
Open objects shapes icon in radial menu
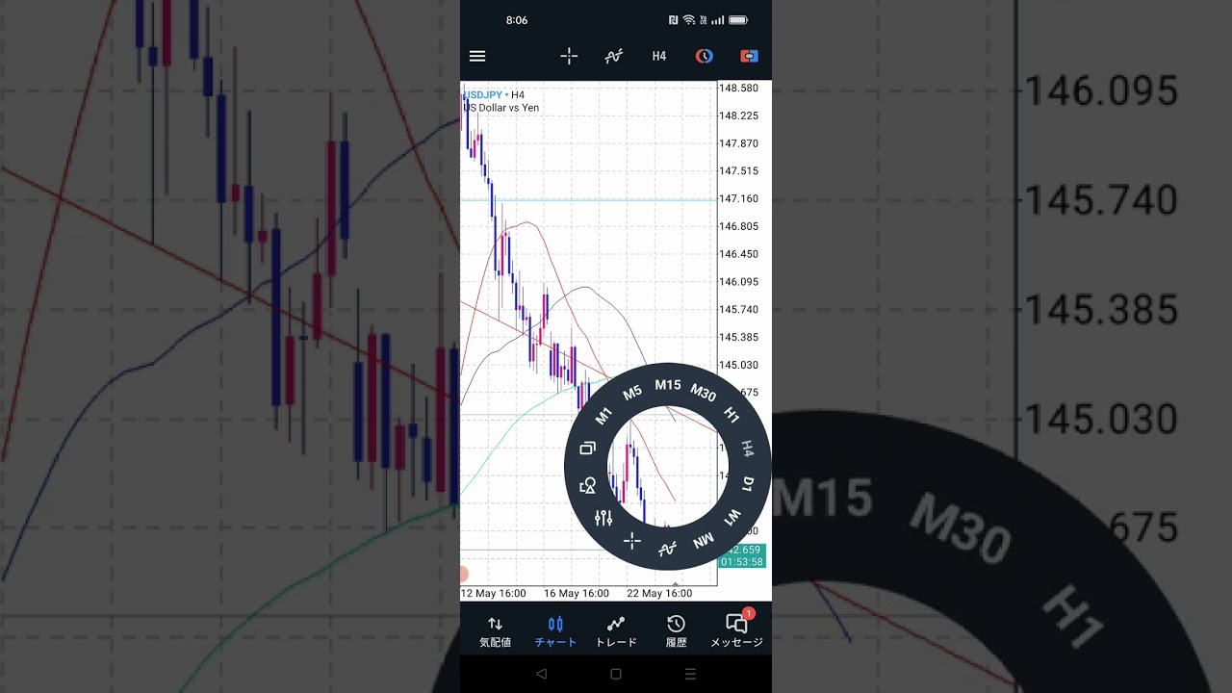tap(587, 485)
